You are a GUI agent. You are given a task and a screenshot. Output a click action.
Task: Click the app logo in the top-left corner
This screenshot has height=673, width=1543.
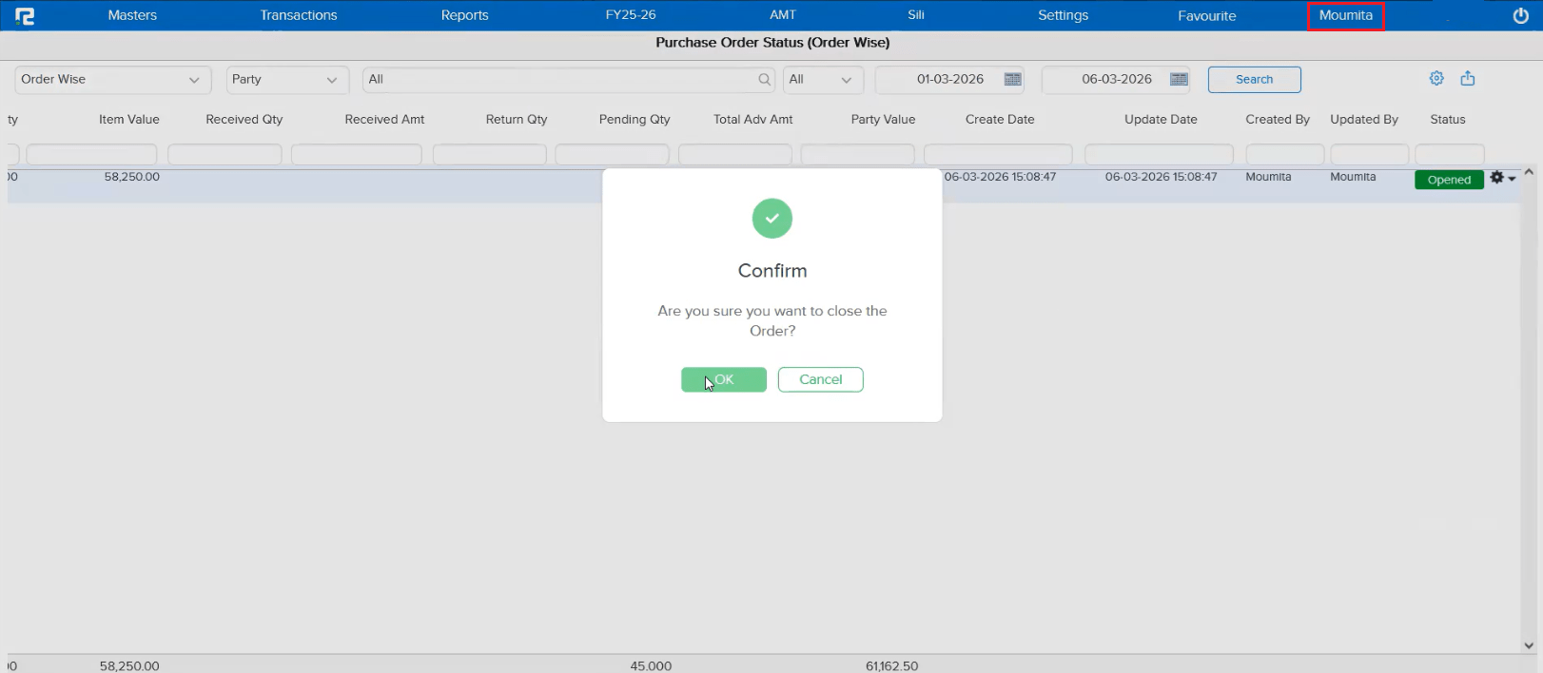pyautogui.click(x=25, y=16)
